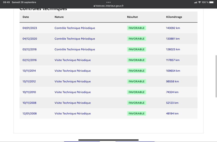217x142 pixels.
Task: Click Visite Technique Périodique in 13/11/2012 row
Action: [72, 81]
